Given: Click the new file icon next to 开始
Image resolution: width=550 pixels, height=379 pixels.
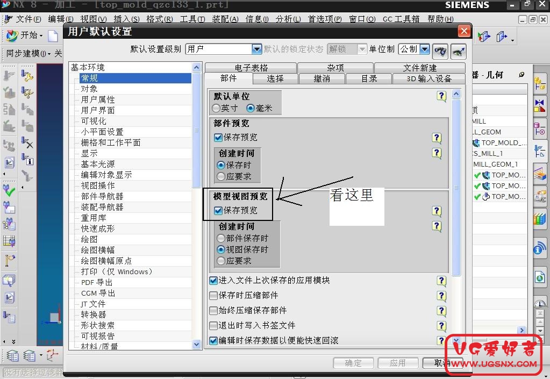Looking at the screenshot, I should coord(53,35).
